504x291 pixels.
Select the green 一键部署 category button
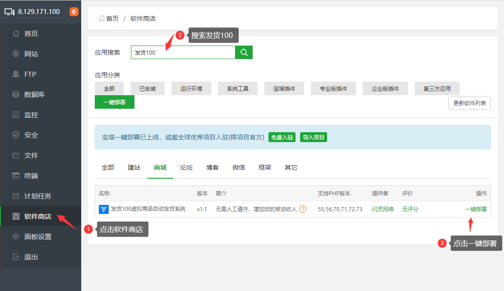115,102
